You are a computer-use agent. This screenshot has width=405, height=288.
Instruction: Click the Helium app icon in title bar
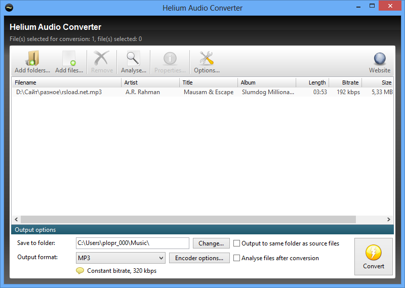(9, 8)
